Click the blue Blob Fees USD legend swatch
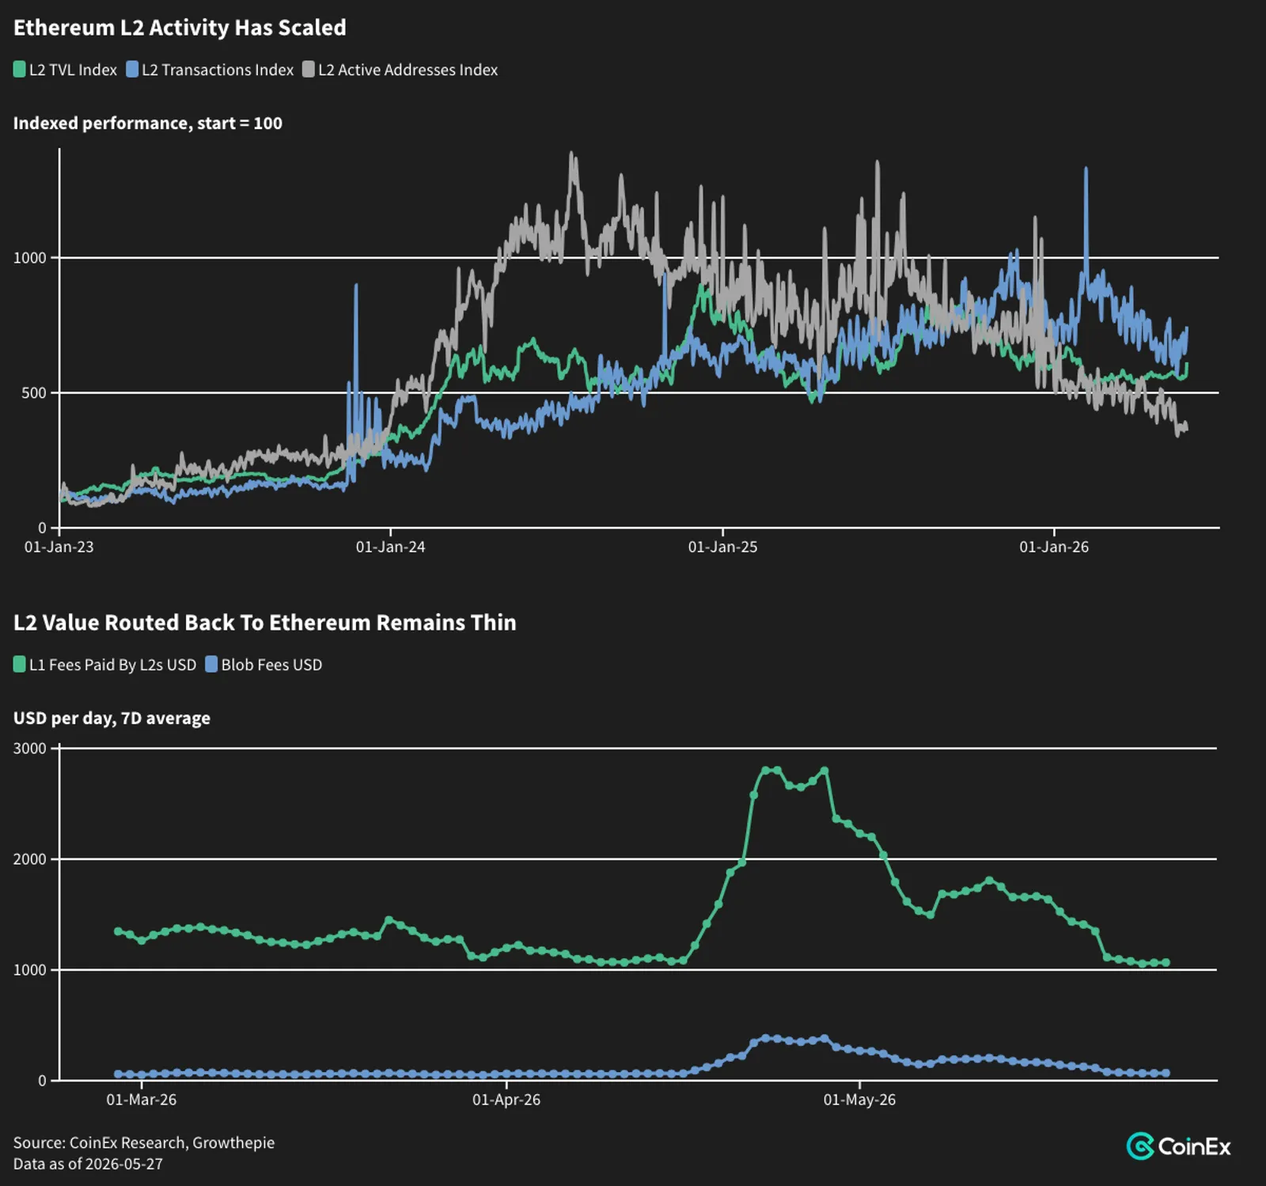1266x1186 pixels. pyautogui.click(x=211, y=665)
